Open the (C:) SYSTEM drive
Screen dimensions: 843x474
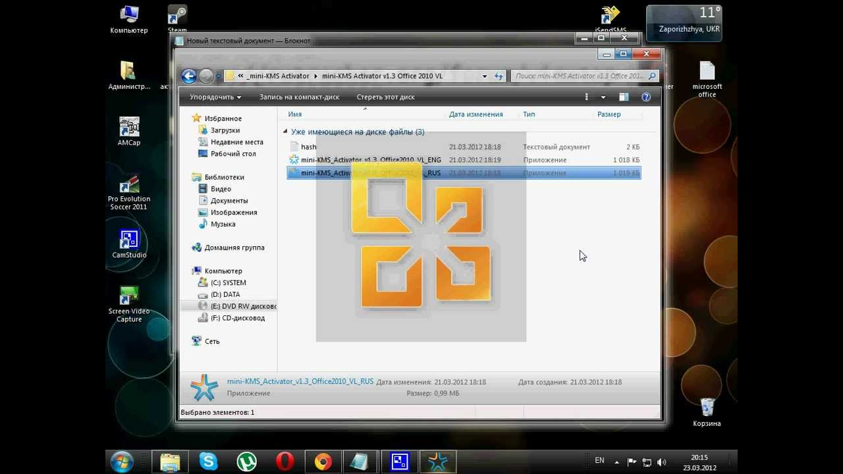coord(228,283)
